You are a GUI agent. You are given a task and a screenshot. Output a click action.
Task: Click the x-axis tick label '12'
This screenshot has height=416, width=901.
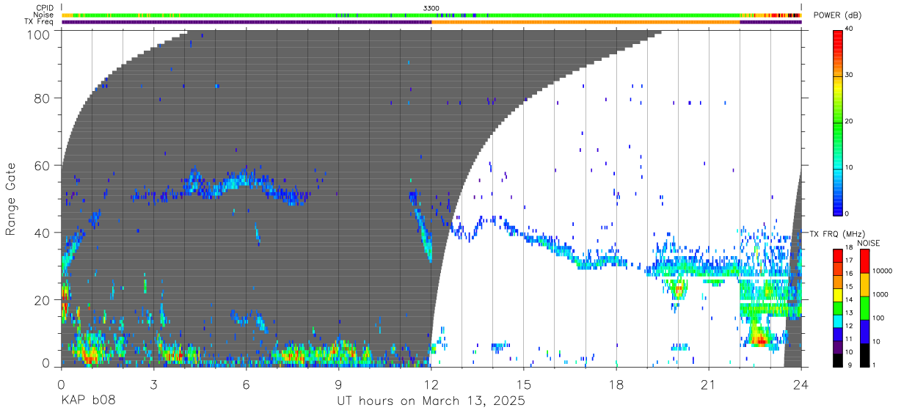431,384
